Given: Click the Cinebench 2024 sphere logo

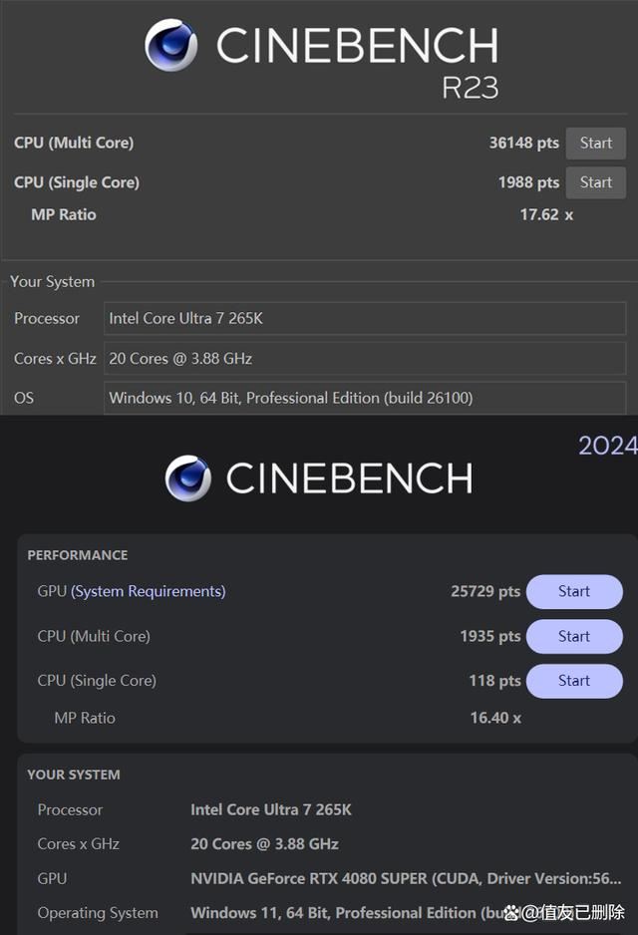Looking at the screenshot, I should coord(187,478).
